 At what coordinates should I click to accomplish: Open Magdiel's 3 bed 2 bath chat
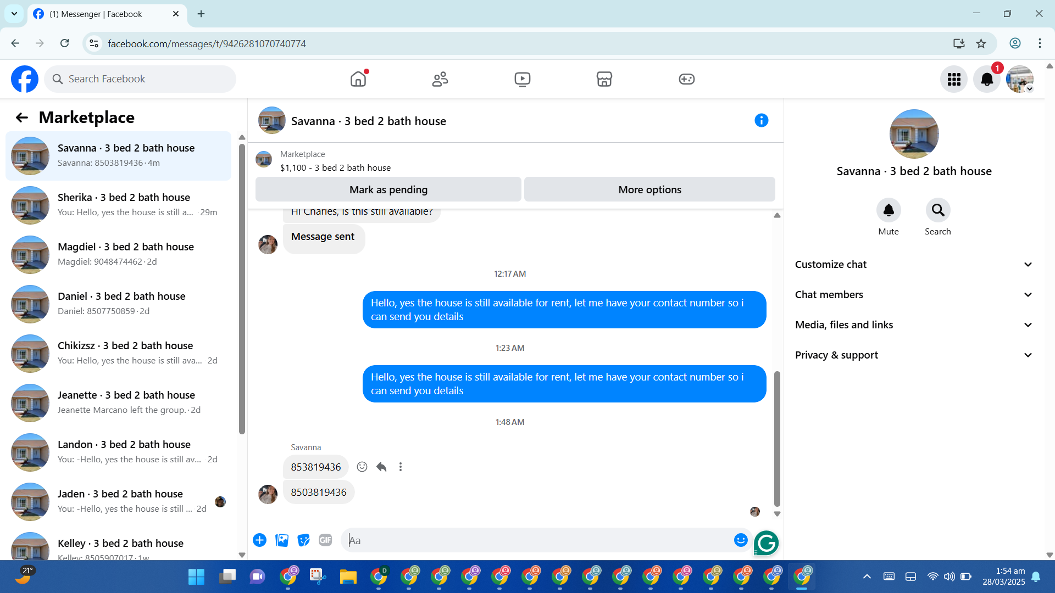118,255
